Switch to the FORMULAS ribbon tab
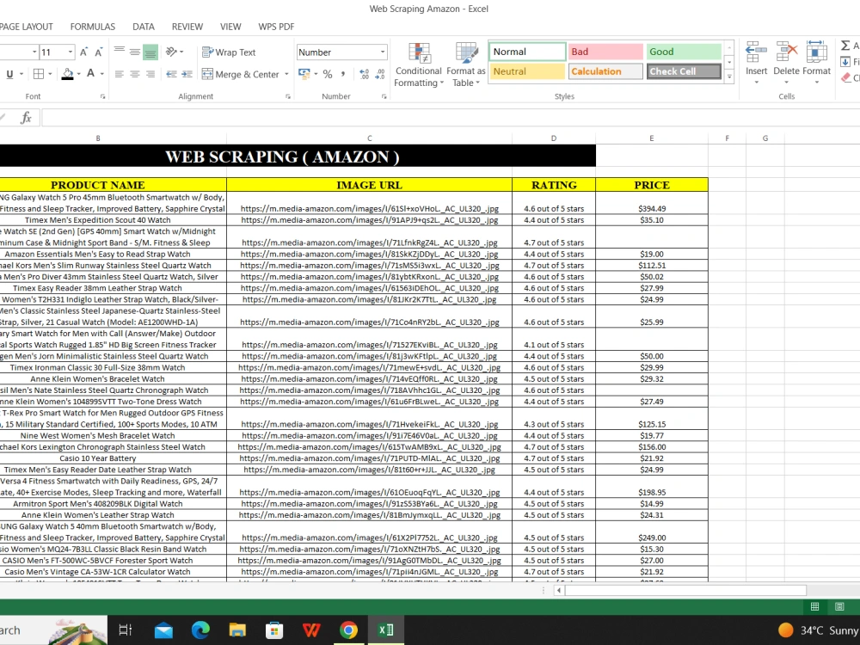860x645 pixels. point(92,27)
